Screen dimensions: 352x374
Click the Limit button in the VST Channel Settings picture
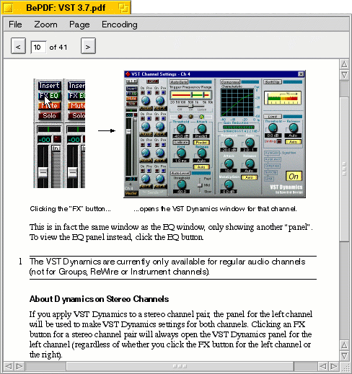tap(273, 117)
